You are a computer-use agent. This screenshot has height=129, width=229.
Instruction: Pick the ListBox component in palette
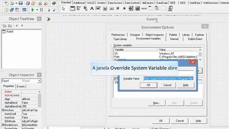[x=131, y=9]
